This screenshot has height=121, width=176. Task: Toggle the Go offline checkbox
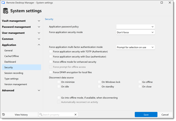(140, 82)
